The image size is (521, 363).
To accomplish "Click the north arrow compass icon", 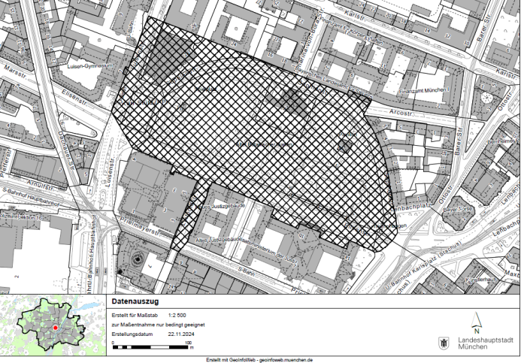I will click(475, 324).
